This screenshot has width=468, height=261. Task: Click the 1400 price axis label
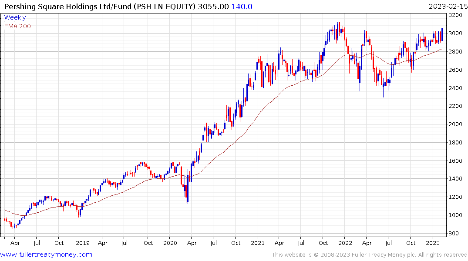(455, 179)
